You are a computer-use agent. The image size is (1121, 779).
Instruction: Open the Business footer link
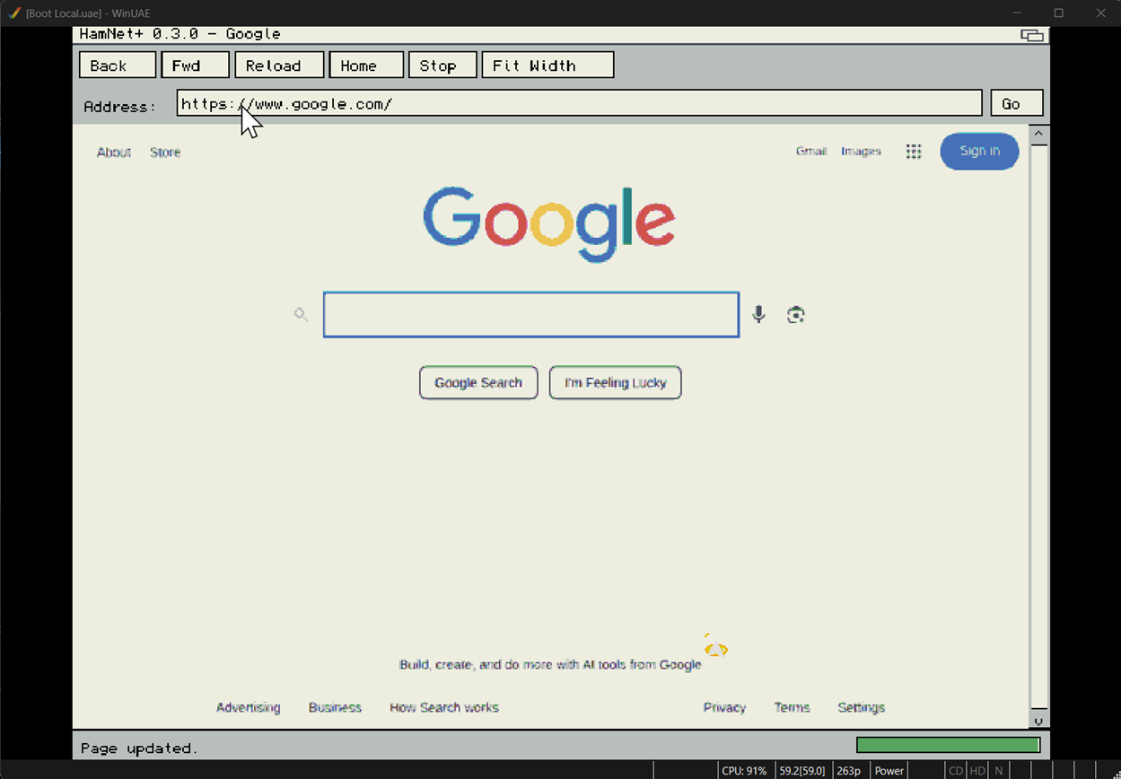pos(335,707)
